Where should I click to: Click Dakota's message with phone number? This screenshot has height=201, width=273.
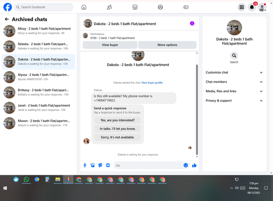point(134,98)
